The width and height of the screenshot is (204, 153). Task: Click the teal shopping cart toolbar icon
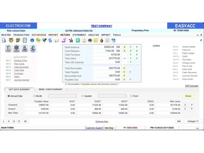[x=78, y=40]
